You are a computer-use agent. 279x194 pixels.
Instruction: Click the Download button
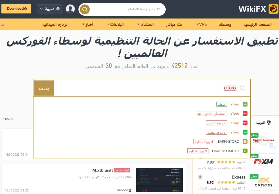16,9
